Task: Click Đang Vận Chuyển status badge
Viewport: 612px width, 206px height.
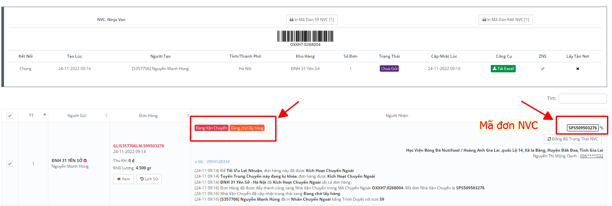Action: point(212,128)
